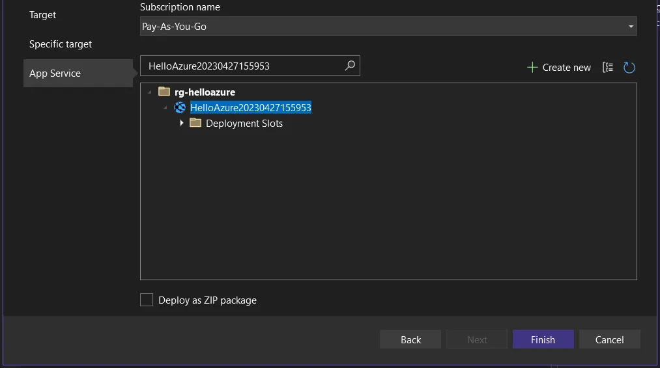Toggle the tree grouping view icon
The width and height of the screenshot is (660, 368).
pos(608,67)
